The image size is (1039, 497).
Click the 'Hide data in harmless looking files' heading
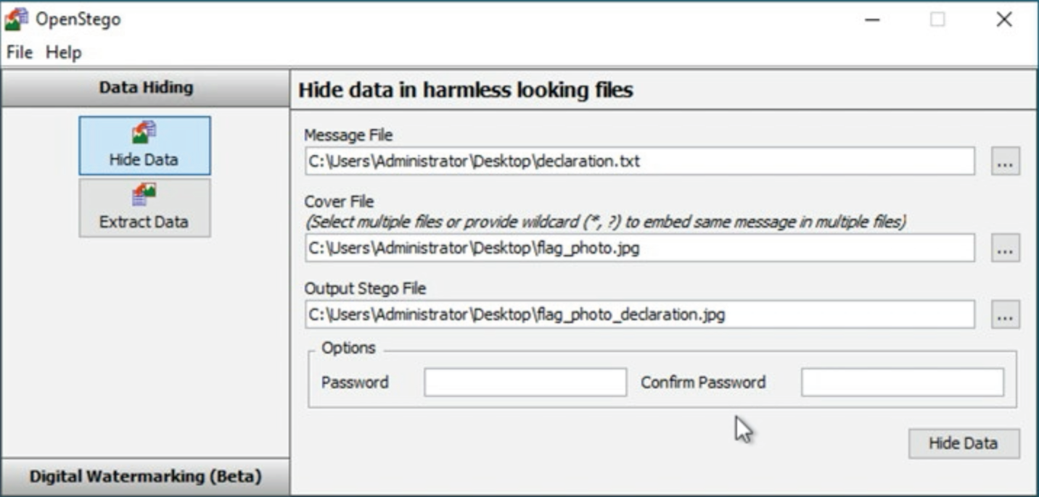pos(466,91)
